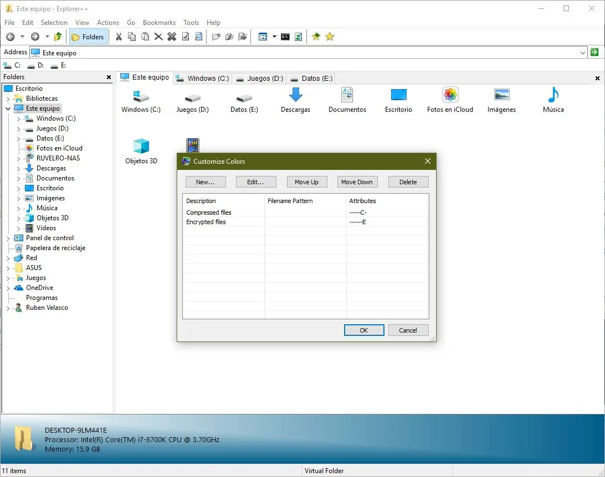The height and width of the screenshot is (477, 605).
Task: Collapse the Este equipo tree node
Action: (x=8, y=108)
